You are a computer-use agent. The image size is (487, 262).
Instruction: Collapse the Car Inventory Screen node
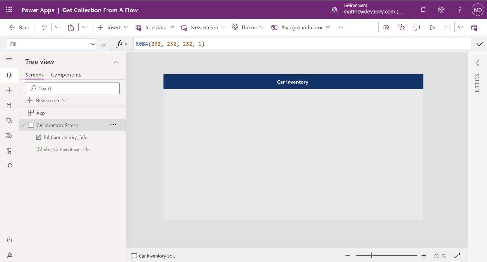point(23,125)
